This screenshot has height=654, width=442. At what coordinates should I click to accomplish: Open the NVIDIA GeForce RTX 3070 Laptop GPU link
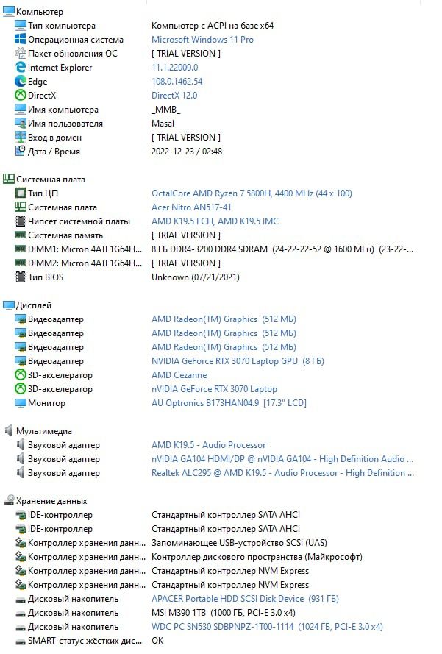[238, 360]
